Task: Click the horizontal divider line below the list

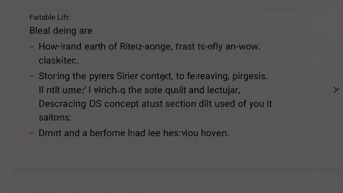Action: coord(178,170)
